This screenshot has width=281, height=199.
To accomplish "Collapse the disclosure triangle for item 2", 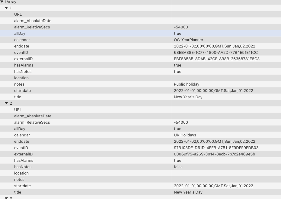I will pos(6,103).
